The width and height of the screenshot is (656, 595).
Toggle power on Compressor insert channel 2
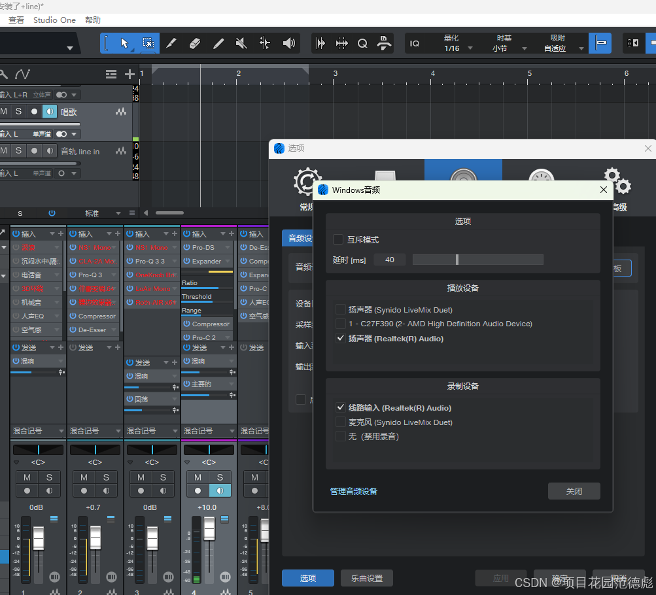(73, 316)
